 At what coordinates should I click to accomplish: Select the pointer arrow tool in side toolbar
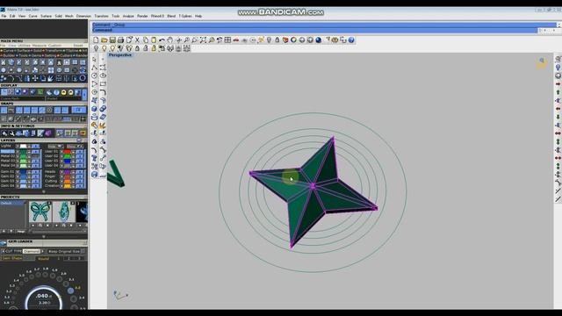pos(94,59)
